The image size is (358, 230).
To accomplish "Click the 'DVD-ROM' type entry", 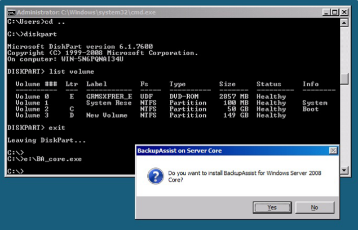I will pos(184,96).
